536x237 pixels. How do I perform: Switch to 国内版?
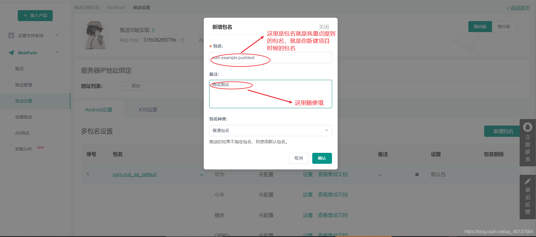pyautogui.click(x=480, y=26)
